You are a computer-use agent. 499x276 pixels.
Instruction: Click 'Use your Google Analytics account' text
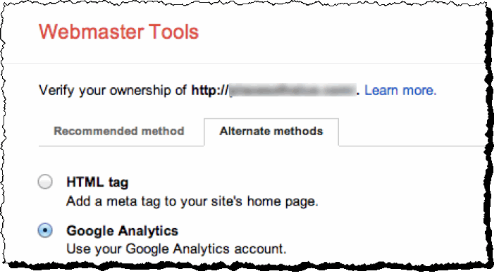[176, 249]
